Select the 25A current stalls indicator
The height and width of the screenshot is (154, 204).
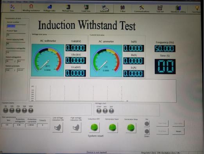pyautogui.click(x=18, y=111)
